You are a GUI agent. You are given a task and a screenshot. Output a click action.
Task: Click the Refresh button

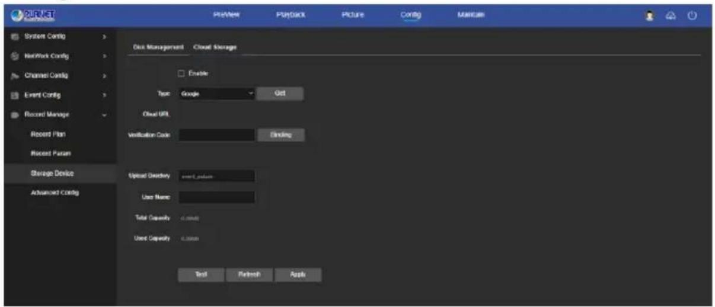click(249, 274)
